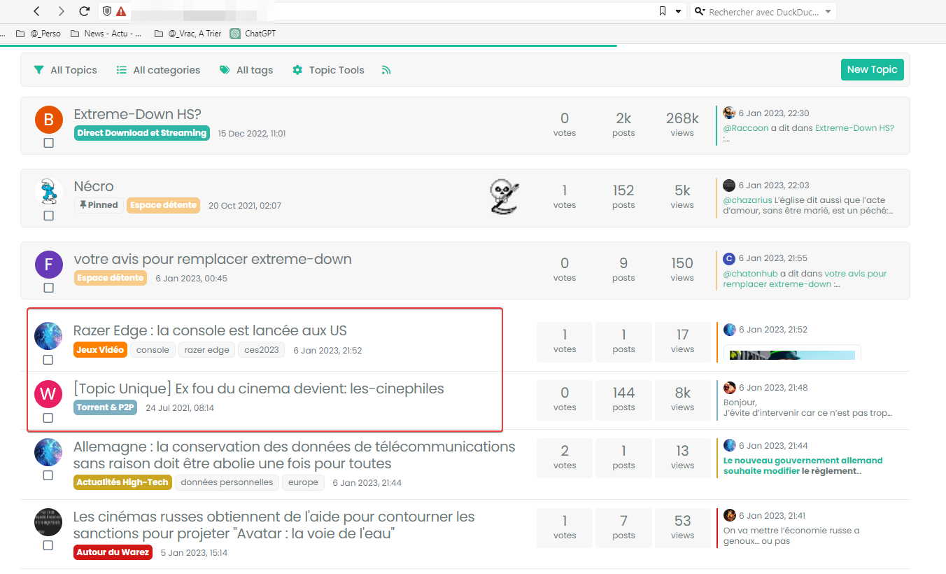Open the Topic Tools dropdown
Screen dimensions: 946x574
pyautogui.click(x=328, y=70)
